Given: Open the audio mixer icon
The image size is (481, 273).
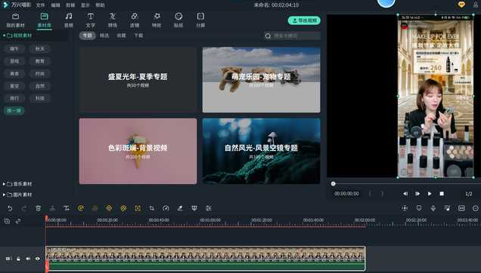Looking at the screenshot, I should [x=447, y=208].
